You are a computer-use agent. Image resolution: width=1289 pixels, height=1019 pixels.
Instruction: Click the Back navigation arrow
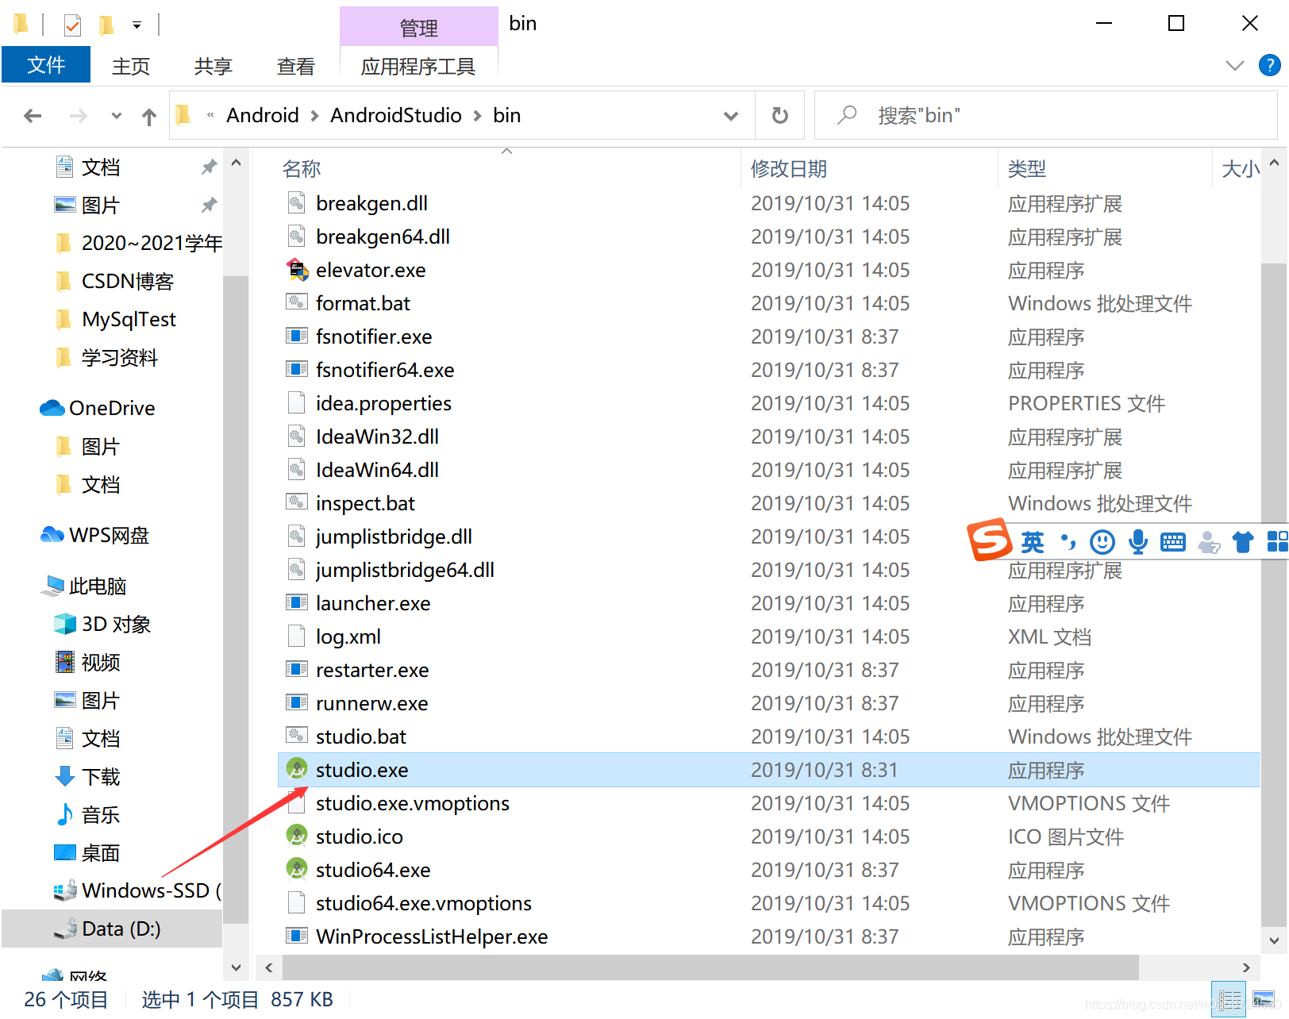coord(33,116)
